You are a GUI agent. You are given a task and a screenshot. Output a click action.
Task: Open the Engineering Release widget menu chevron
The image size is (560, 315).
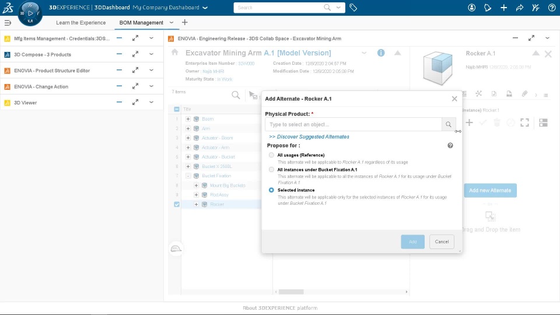(547, 38)
